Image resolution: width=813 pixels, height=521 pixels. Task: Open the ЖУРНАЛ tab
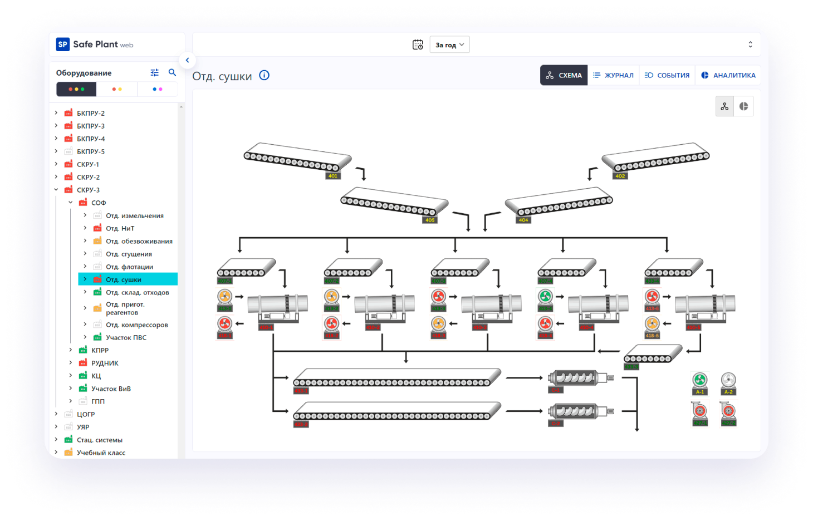pos(613,75)
